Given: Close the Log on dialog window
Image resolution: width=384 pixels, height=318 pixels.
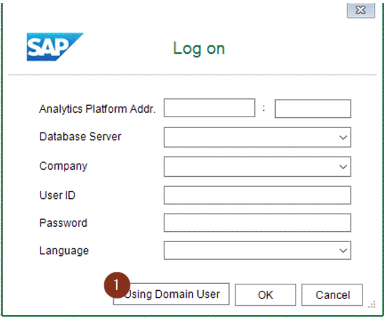Looking at the screenshot, I should coord(359,10).
